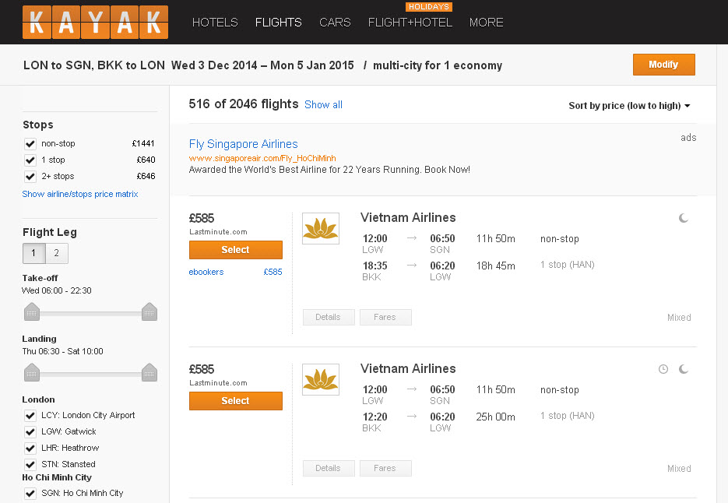728x503 pixels.
Task: Open the MORE menu
Action: (x=486, y=22)
